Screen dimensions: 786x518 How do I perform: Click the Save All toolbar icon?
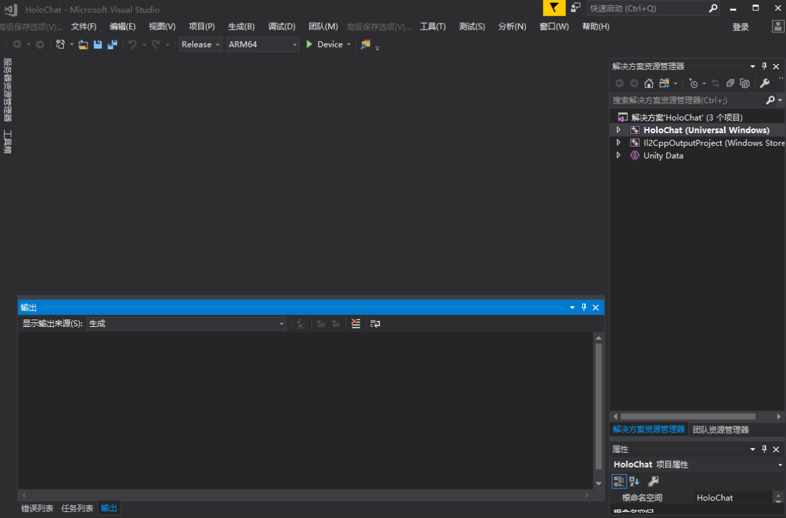[x=112, y=44]
